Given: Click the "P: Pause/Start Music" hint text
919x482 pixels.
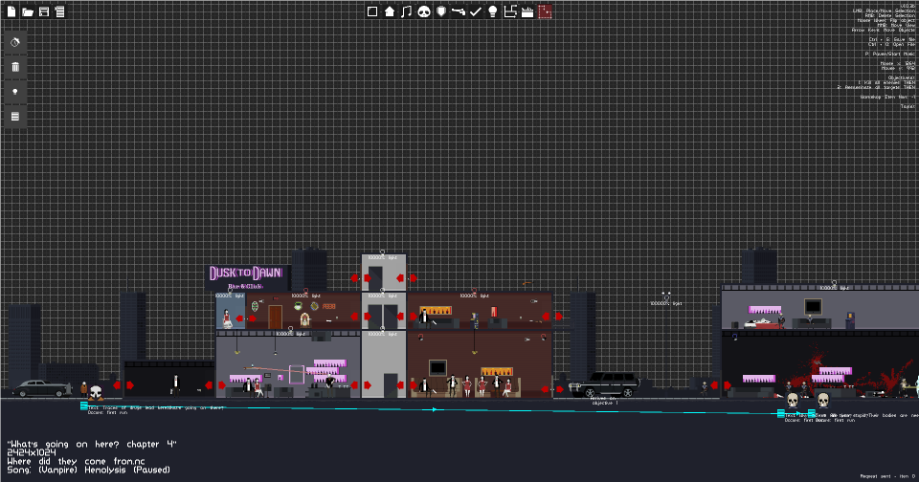Looking at the screenshot, I should 889,54.
